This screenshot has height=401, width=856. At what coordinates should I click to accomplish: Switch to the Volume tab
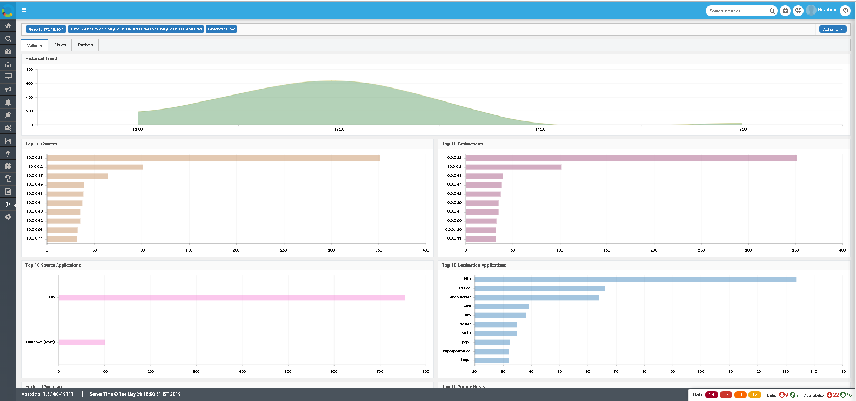[x=35, y=45]
